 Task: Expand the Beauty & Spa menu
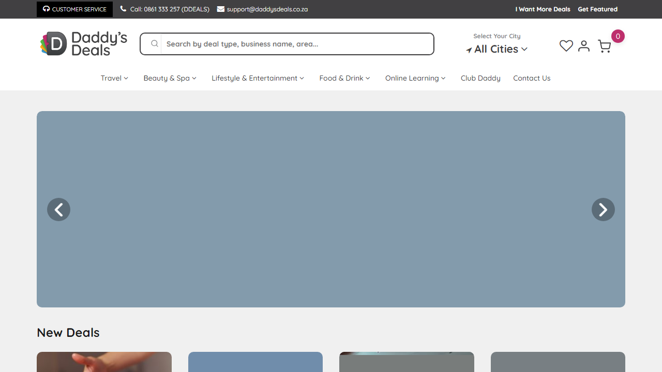click(170, 78)
